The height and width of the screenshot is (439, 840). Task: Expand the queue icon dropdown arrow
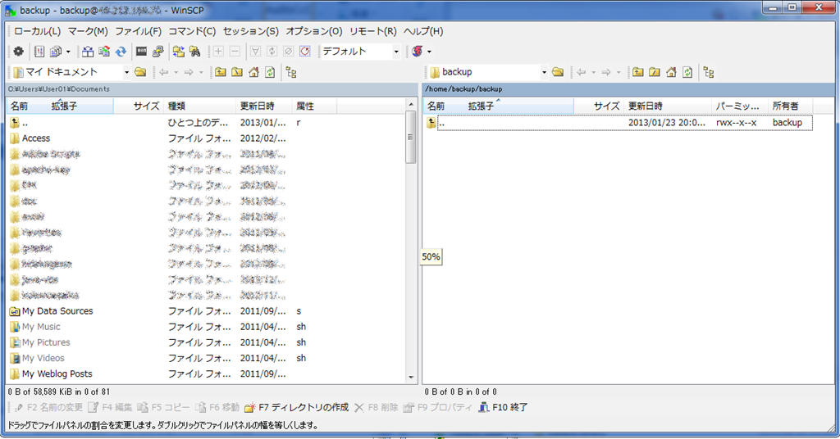pyautogui.click(x=68, y=52)
